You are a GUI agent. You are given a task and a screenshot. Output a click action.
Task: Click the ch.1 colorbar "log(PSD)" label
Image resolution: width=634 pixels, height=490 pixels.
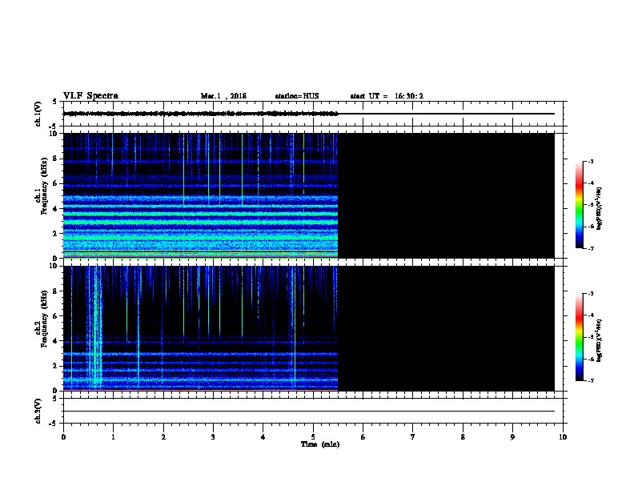pos(599,208)
